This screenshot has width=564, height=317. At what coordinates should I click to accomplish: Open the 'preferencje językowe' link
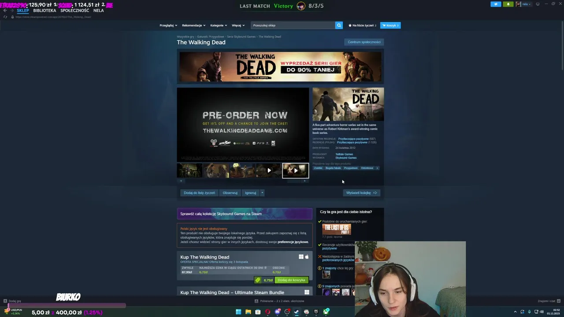click(x=293, y=242)
